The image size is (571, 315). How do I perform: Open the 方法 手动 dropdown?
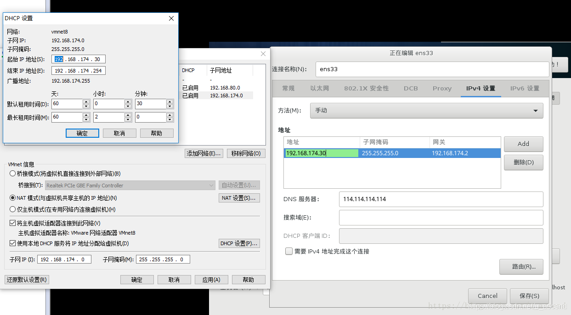click(427, 111)
